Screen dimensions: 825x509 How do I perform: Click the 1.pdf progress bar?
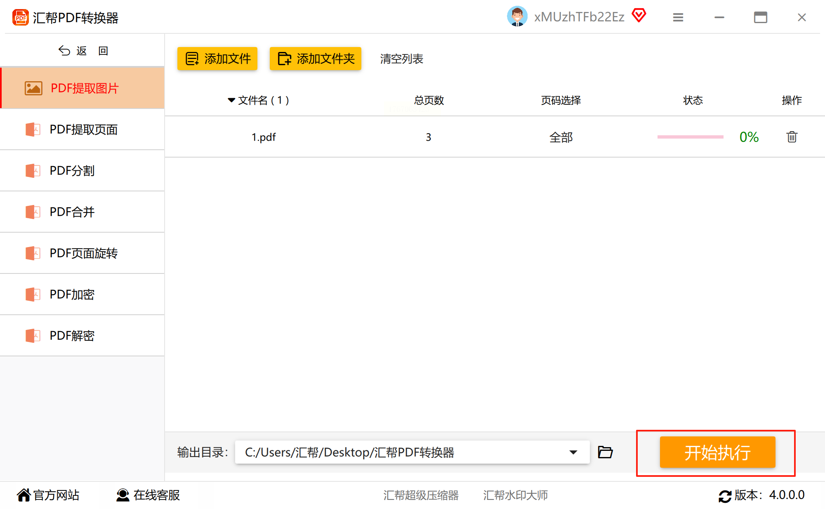click(690, 137)
